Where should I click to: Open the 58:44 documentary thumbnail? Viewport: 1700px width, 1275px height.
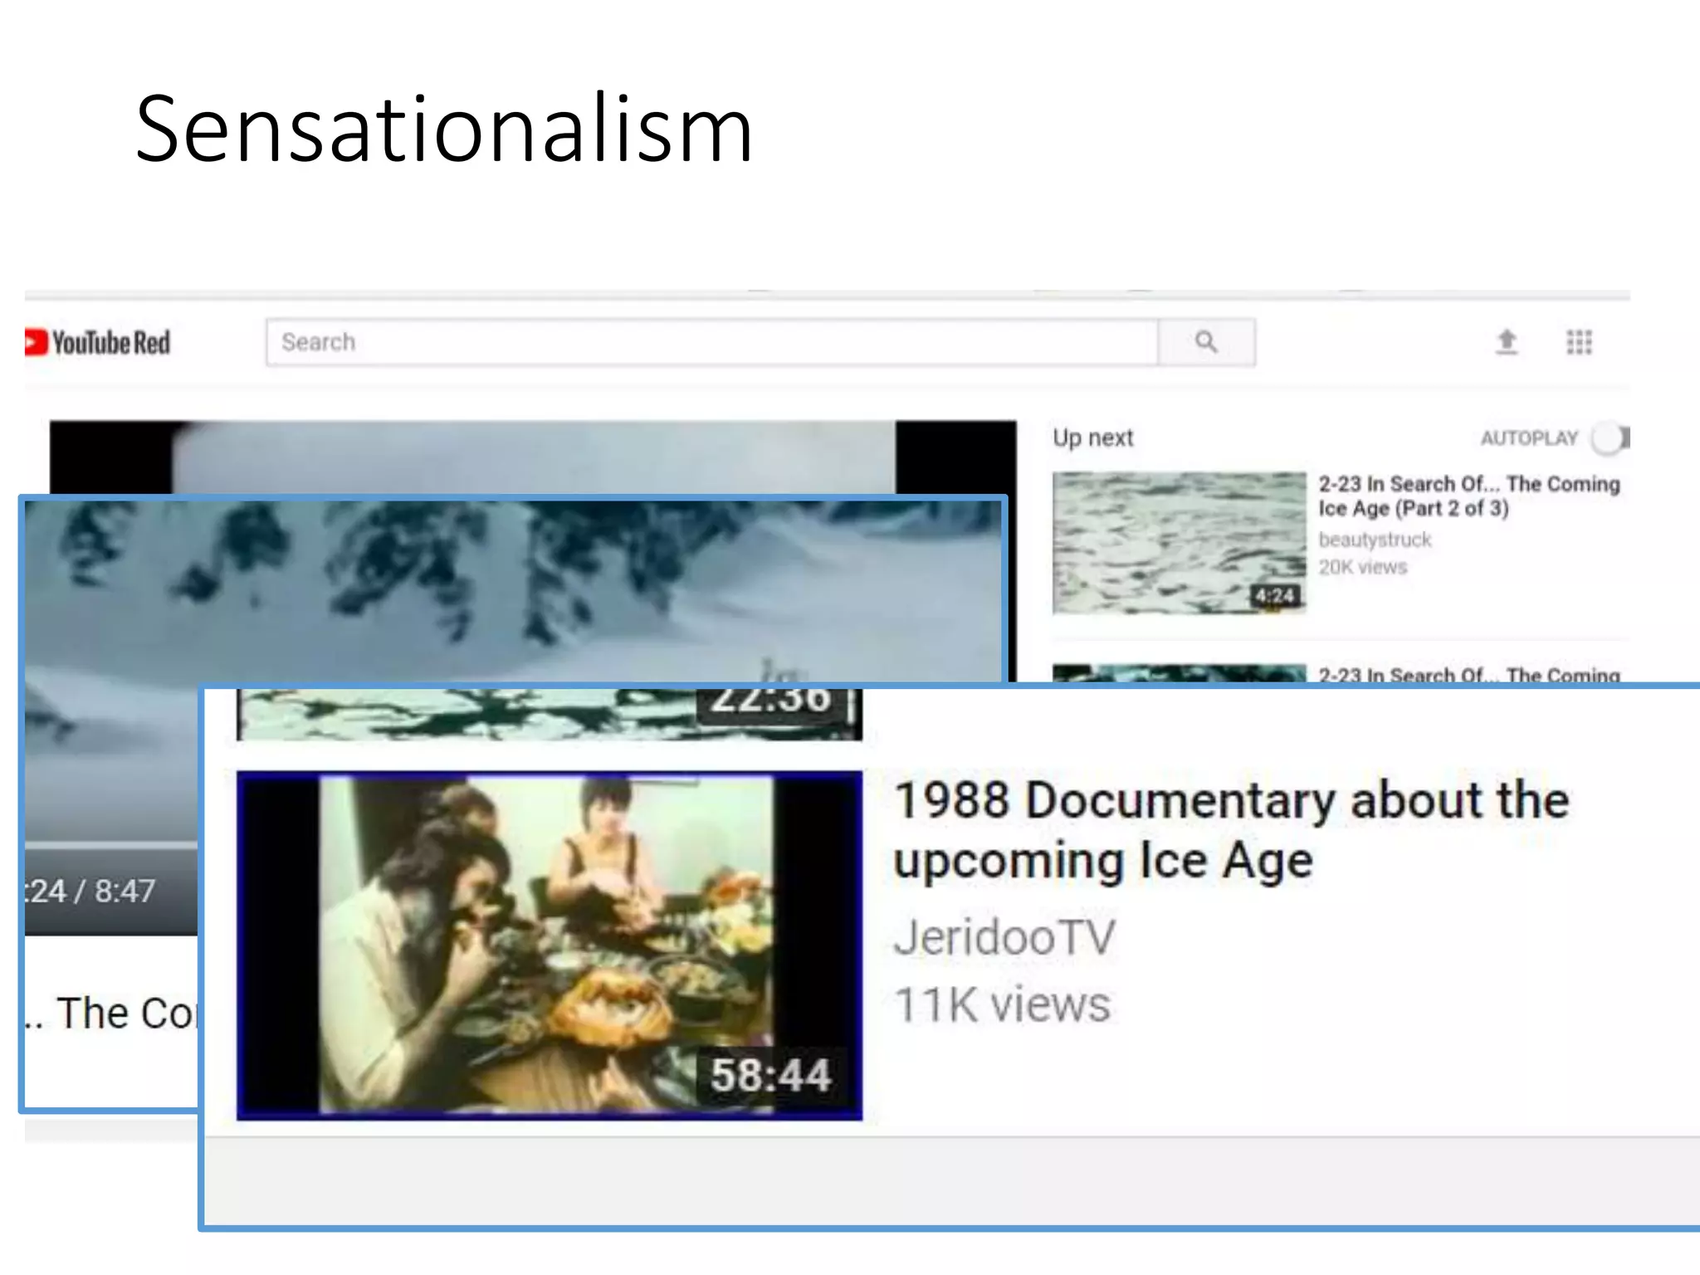pos(550,945)
